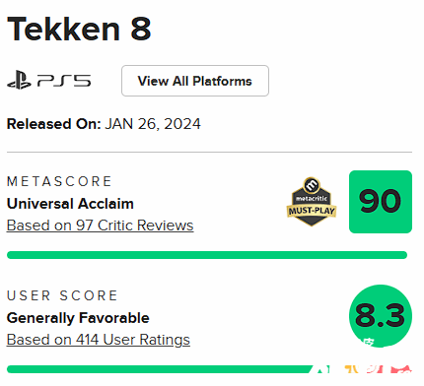Click the PS5 platform wordmark
The width and height of the screenshot is (424, 386).
(x=64, y=81)
